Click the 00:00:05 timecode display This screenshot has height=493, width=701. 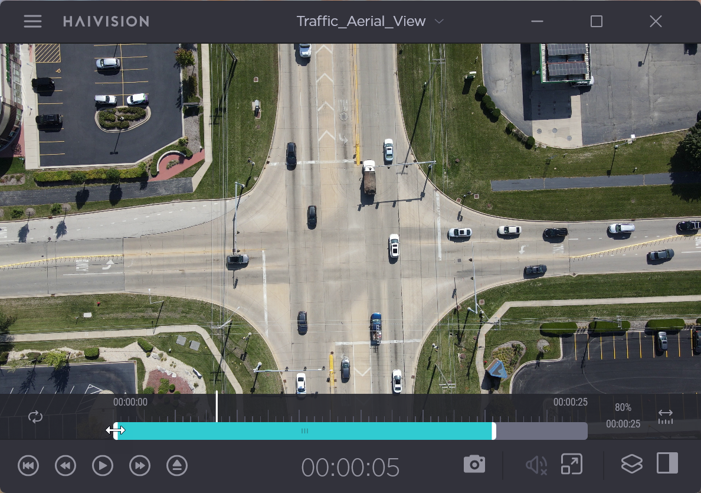(350, 468)
